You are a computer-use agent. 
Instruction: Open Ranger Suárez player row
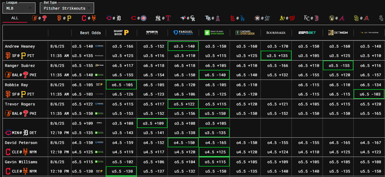(20, 66)
